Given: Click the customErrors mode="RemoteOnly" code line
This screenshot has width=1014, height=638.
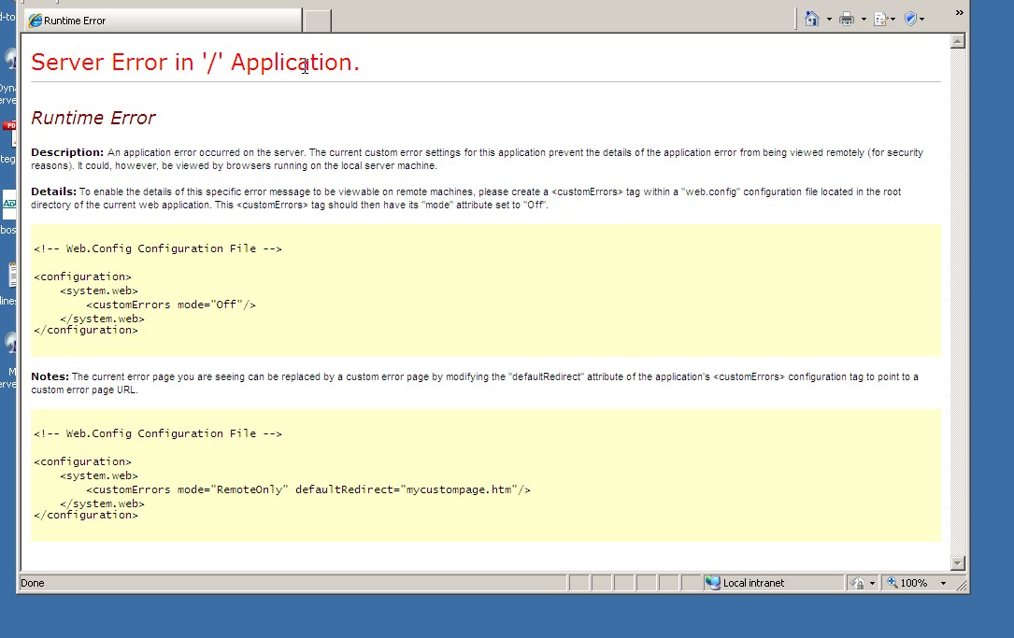Looking at the screenshot, I should pos(308,489).
